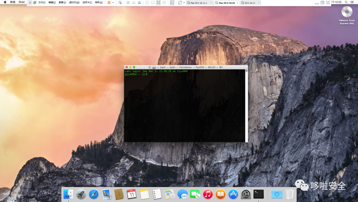Open App Store in the Dock
This screenshot has height=202, width=358.
tap(233, 194)
